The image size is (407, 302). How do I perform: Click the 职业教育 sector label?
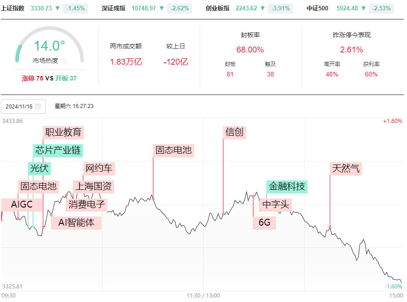point(63,132)
